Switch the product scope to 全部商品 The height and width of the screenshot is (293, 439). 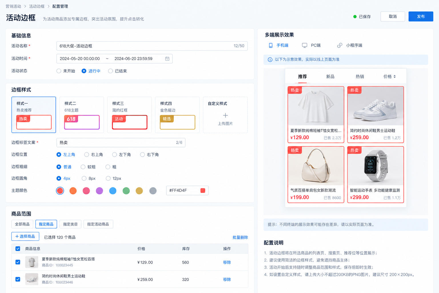point(22,224)
